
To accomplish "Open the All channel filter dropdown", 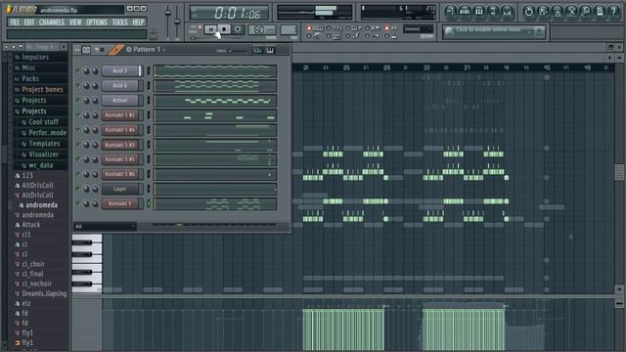I will [x=105, y=227].
